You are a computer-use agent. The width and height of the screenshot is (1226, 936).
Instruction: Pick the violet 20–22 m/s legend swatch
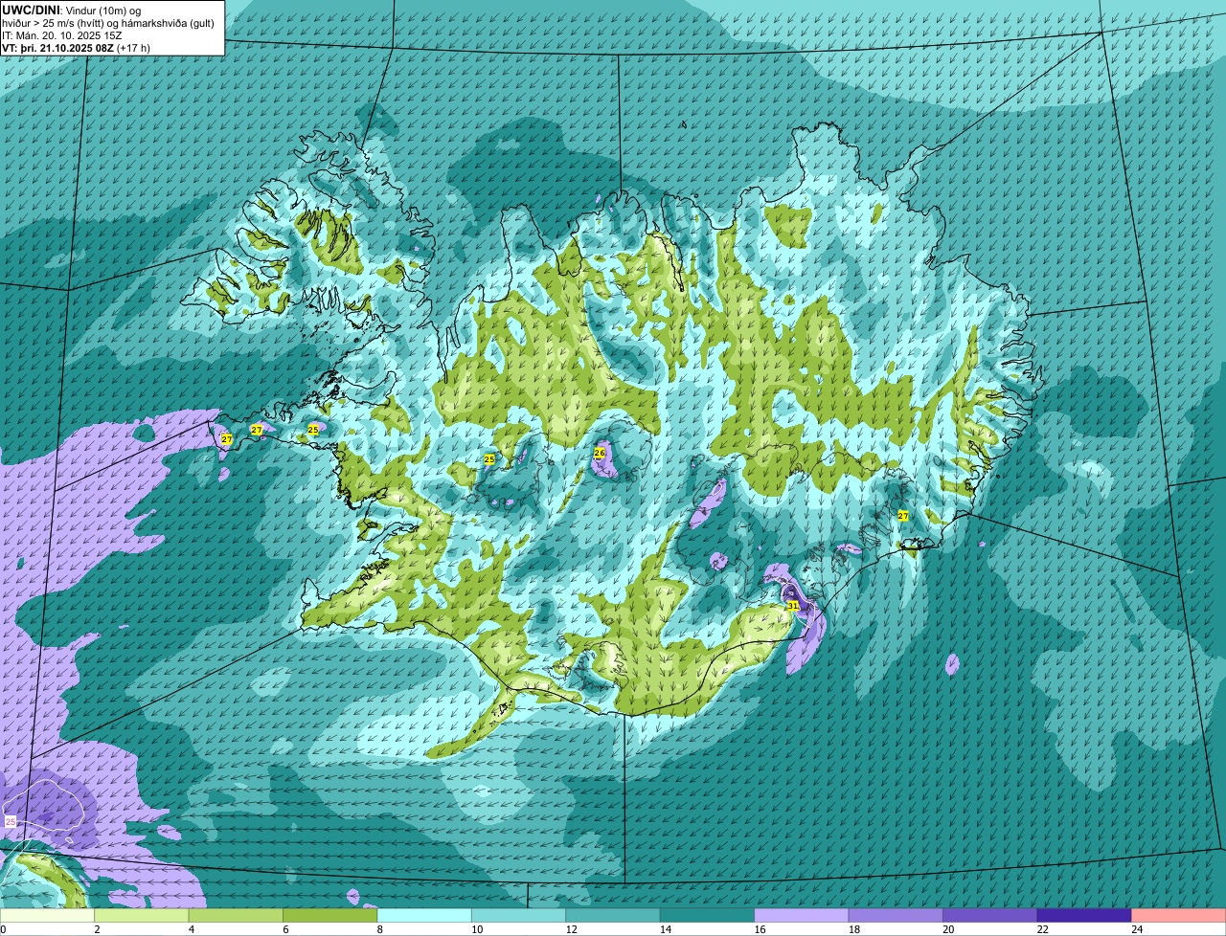click(990, 916)
